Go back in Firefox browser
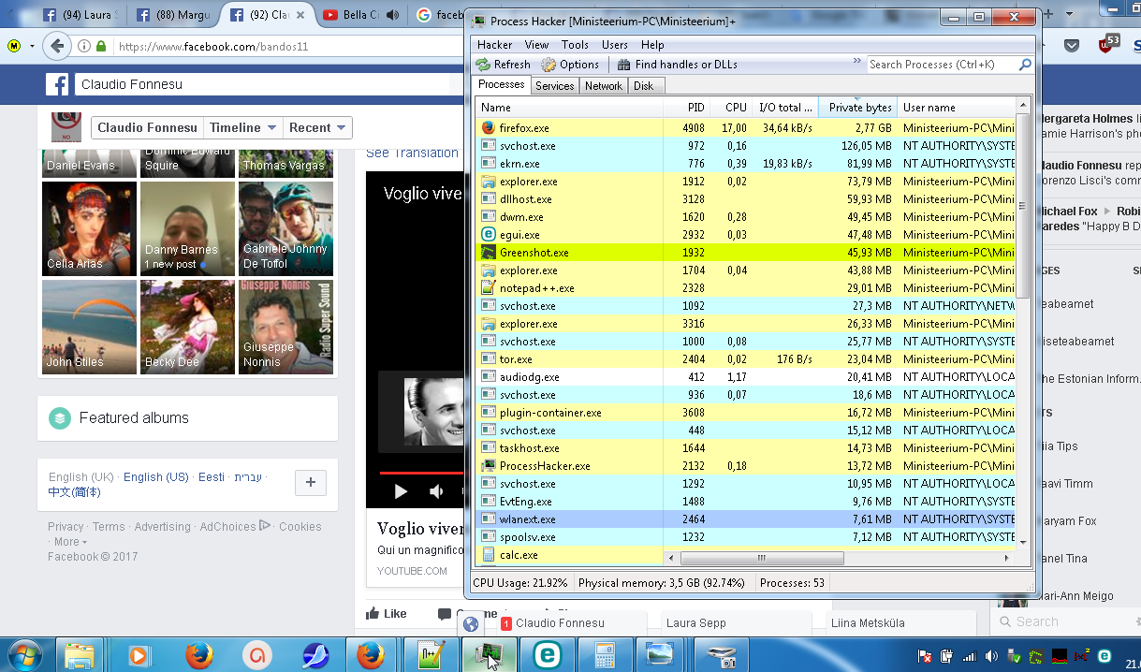The height and width of the screenshot is (672, 1141). coord(57,46)
